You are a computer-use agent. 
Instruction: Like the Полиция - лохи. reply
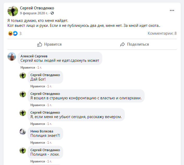click(38, 161)
